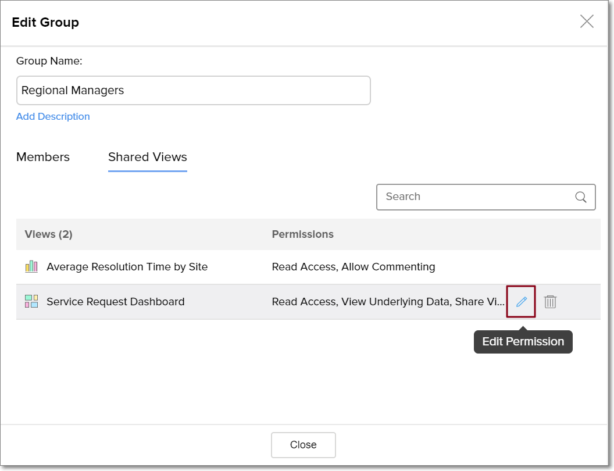The height and width of the screenshot is (471, 614).
Task: Click the Views (2) column header
Action: pyautogui.click(x=48, y=234)
